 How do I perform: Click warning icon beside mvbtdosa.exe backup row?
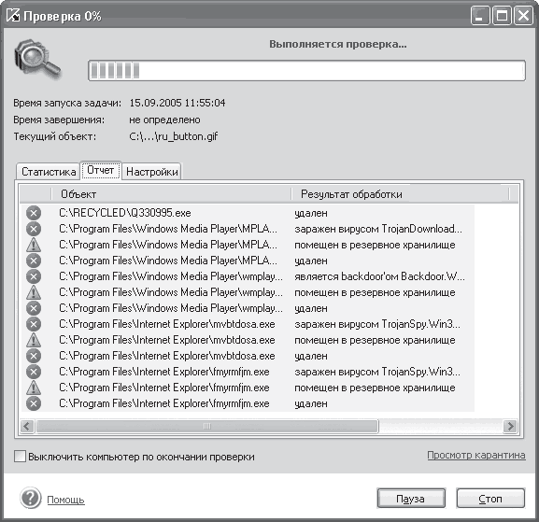[34, 340]
